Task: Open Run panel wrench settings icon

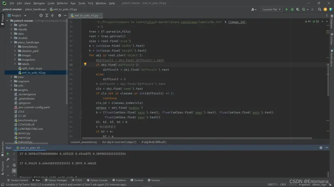Action: point(8,159)
